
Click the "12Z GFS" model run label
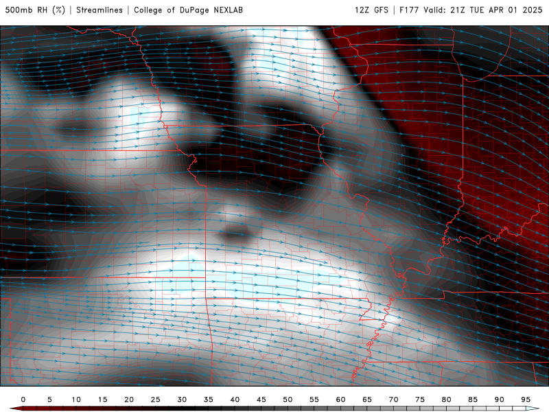371,10
